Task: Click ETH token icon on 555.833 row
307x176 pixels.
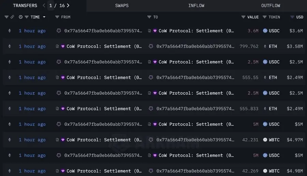Action: pyautogui.click(x=265, y=108)
